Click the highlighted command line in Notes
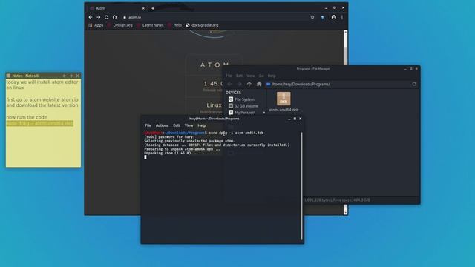The width and height of the screenshot is (475, 267). click(x=39, y=124)
